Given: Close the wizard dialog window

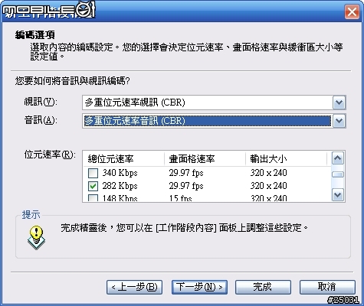Looking at the screenshot, I should coord(352,12).
